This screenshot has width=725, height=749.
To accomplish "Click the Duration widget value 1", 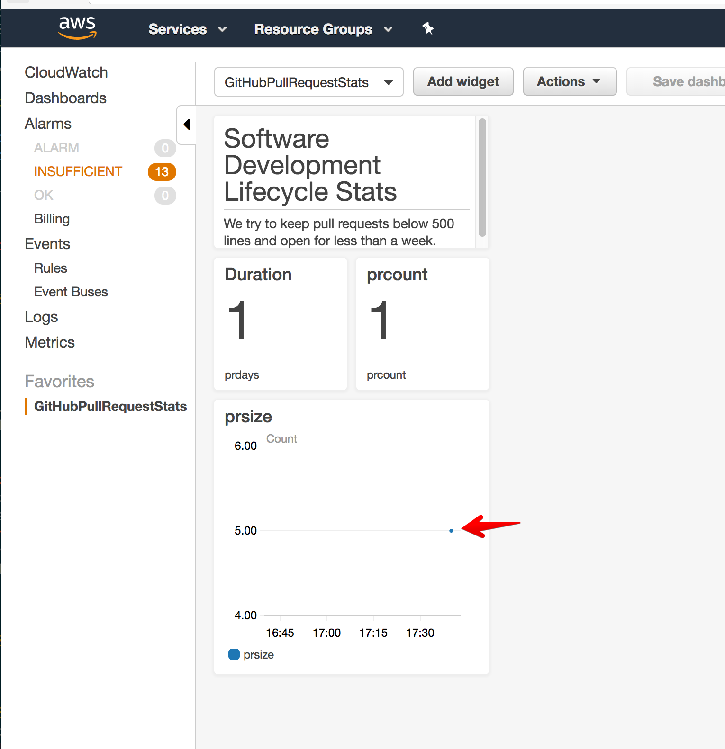I will pyautogui.click(x=237, y=321).
